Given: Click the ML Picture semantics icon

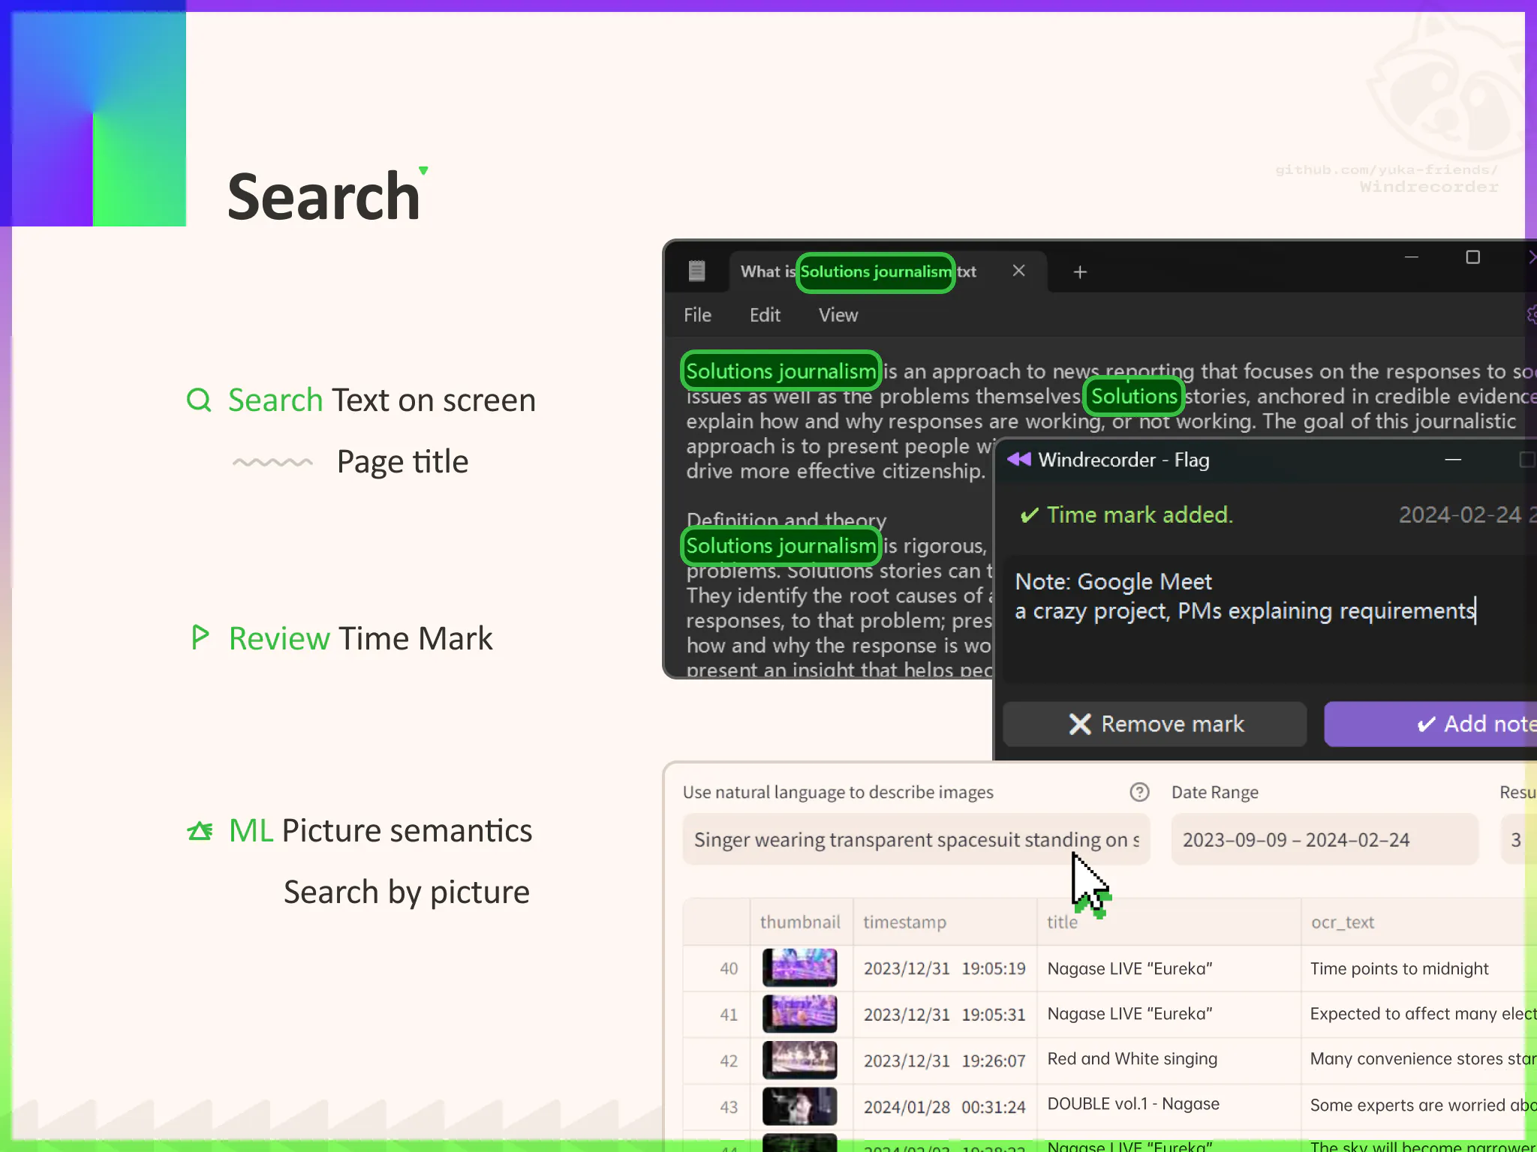Looking at the screenshot, I should coord(200,830).
